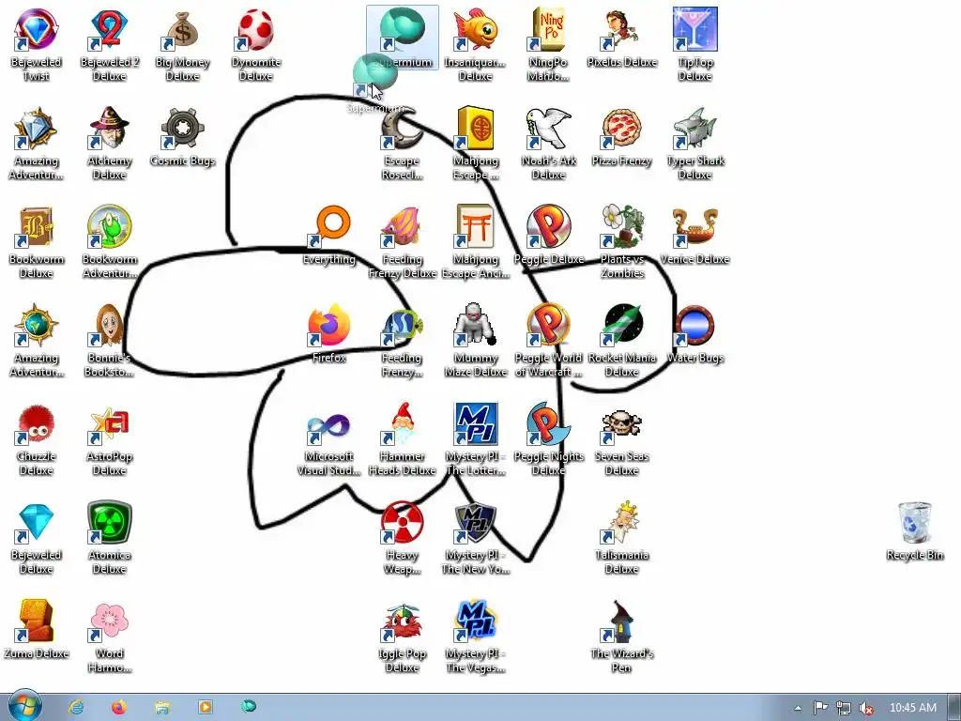Click the Mummy Maze Deluxe icon

476,340
